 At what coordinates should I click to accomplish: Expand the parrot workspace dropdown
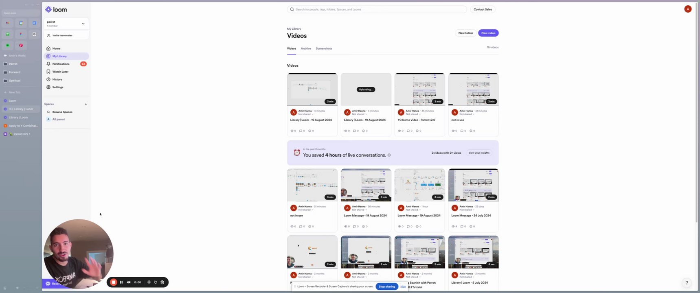click(83, 24)
